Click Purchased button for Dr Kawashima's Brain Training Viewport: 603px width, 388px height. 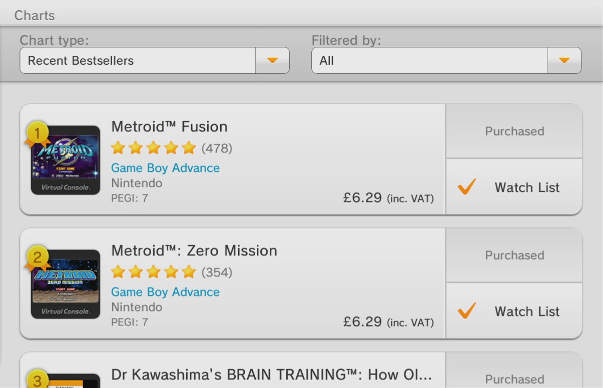(514, 374)
